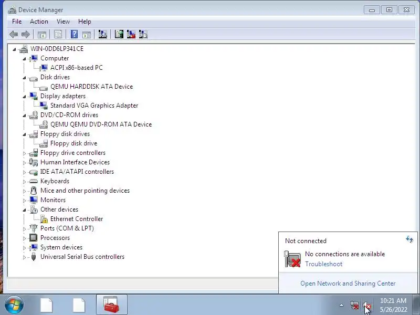This screenshot has width=420, height=315.
Task: Click the red toolbox taskbar button
Action: pyautogui.click(x=112, y=304)
